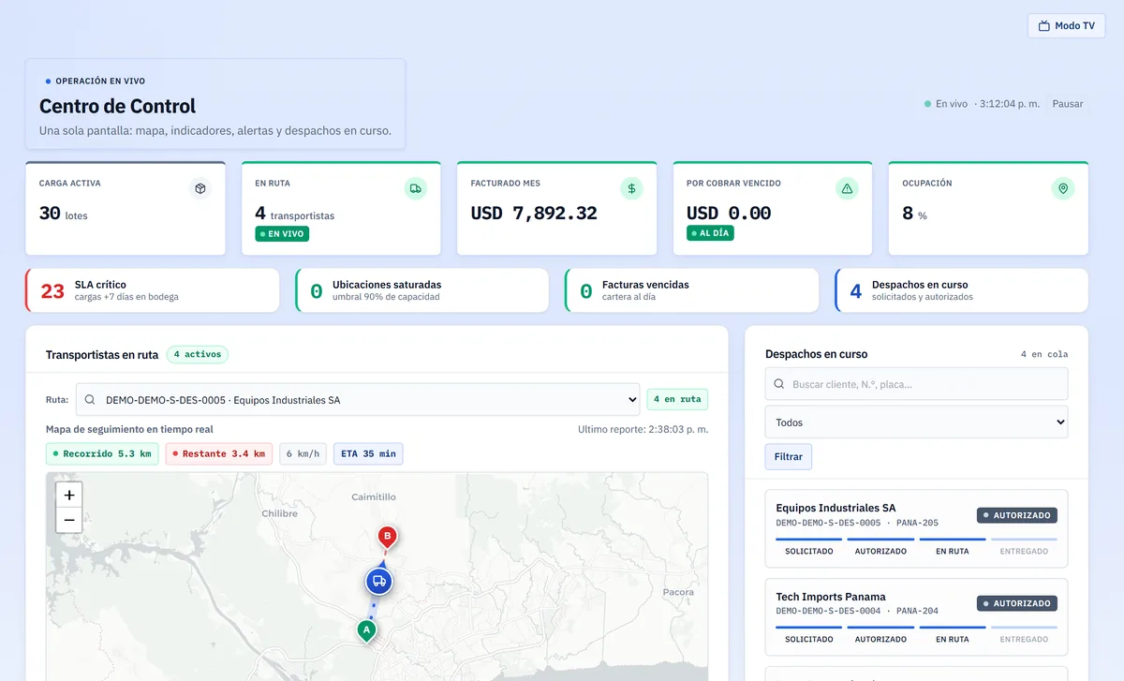The height and width of the screenshot is (681, 1124).
Task: Click the truck icon in En Ruta card
Action: point(416,188)
